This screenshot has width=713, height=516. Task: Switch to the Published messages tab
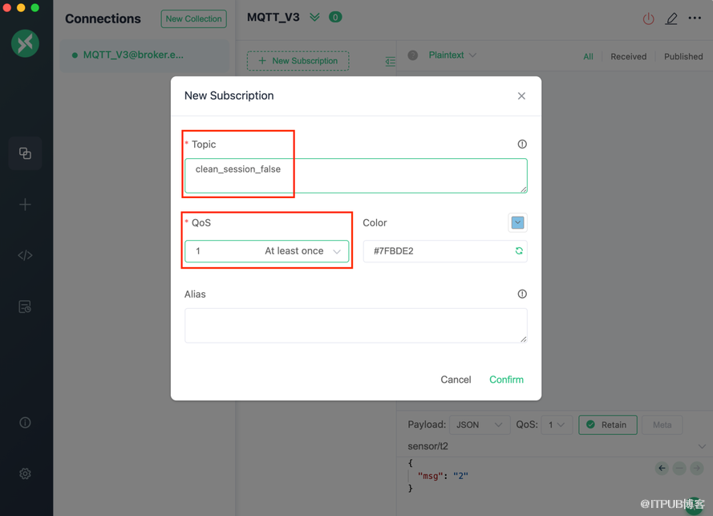pyautogui.click(x=683, y=56)
